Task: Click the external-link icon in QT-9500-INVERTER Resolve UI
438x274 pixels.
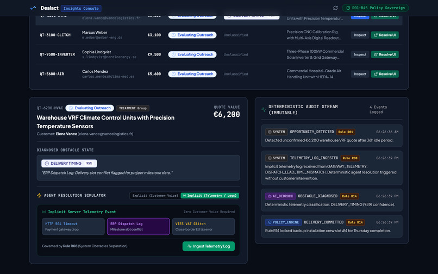Action: pyautogui.click(x=376, y=54)
